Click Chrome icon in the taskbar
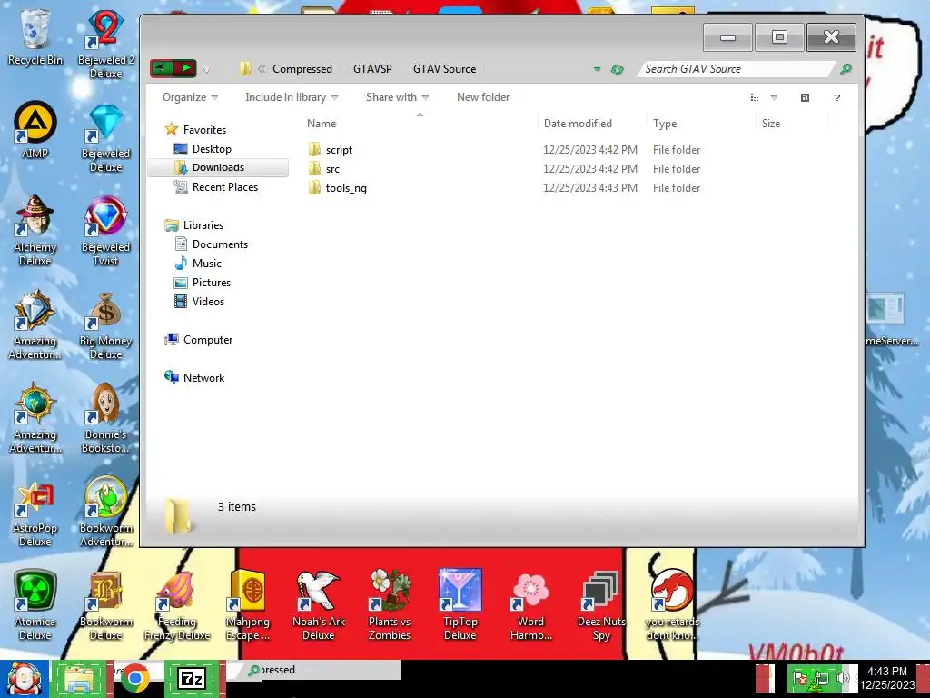The image size is (930, 698). click(135, 678)
